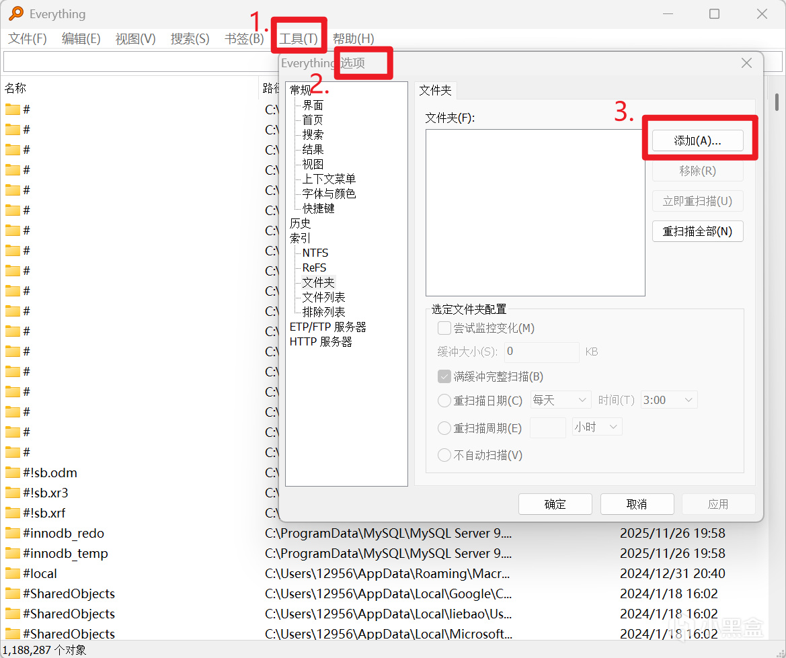Open the 每天 rescan day dropdown
This screenshot has height=658, width=786.
point(561,400)
